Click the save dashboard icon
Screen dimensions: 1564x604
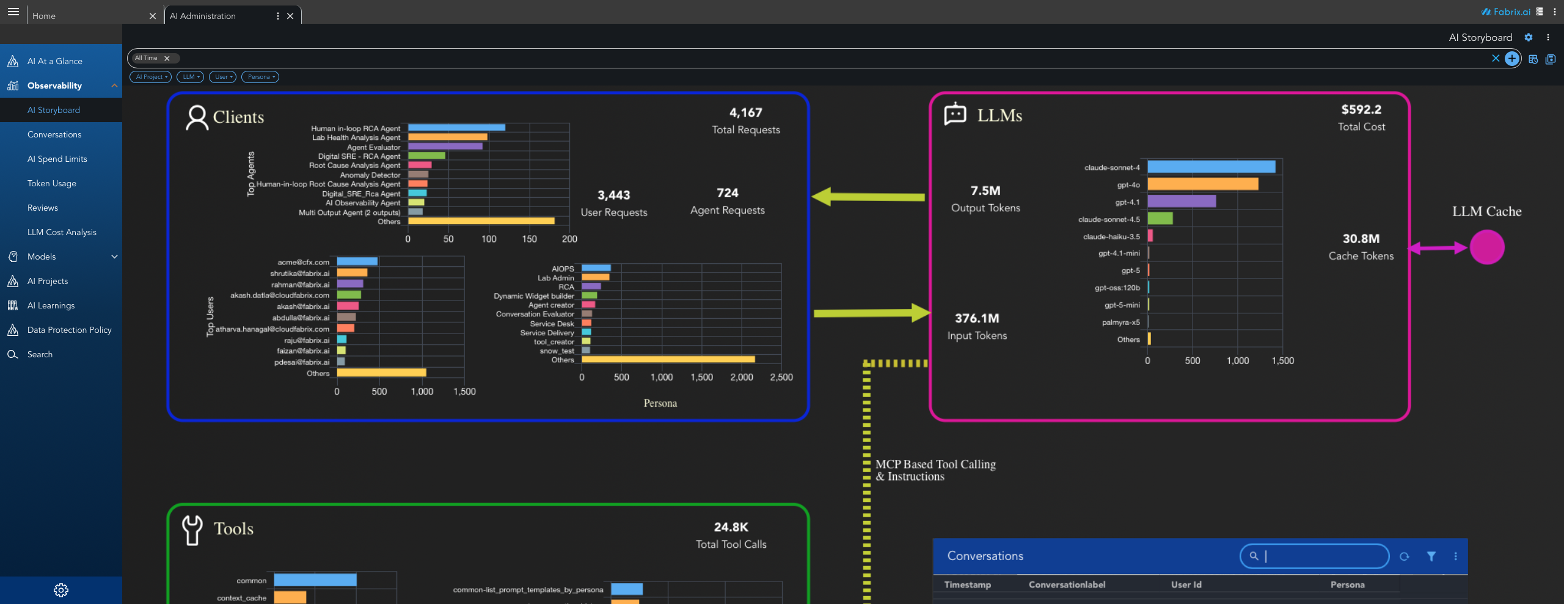coord(1551,59)
